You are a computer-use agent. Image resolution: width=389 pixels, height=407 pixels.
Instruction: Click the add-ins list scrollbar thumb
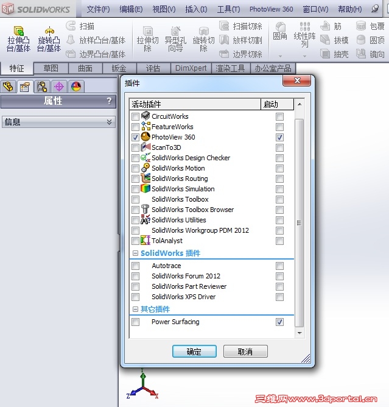300,223
